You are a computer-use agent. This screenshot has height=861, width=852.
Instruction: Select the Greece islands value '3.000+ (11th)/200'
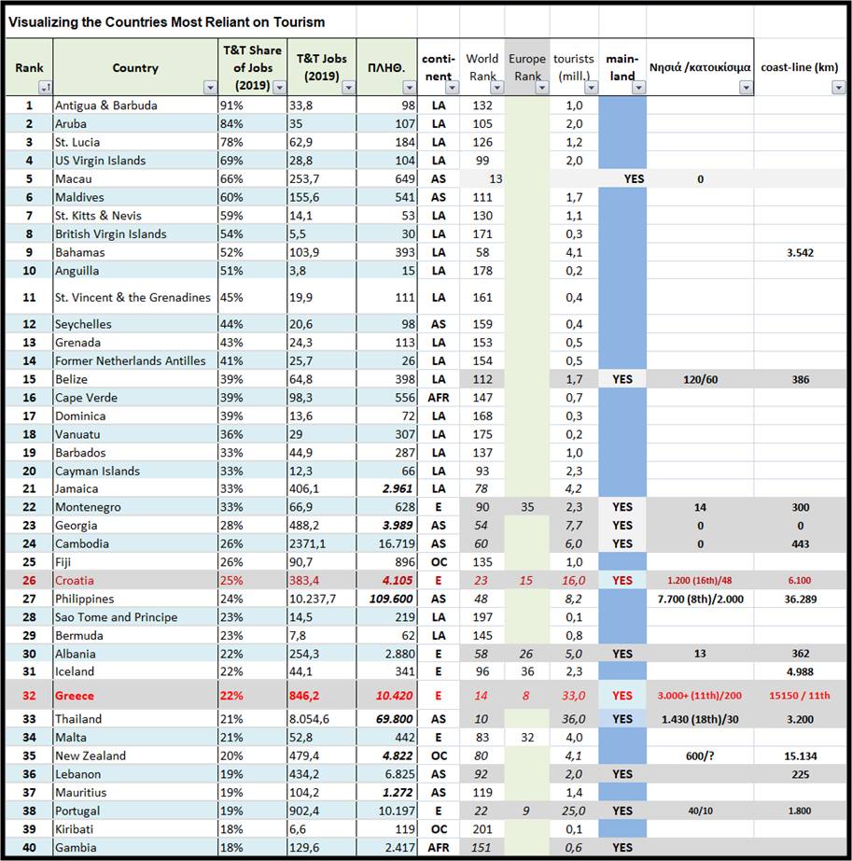click(x=700, y=696)
